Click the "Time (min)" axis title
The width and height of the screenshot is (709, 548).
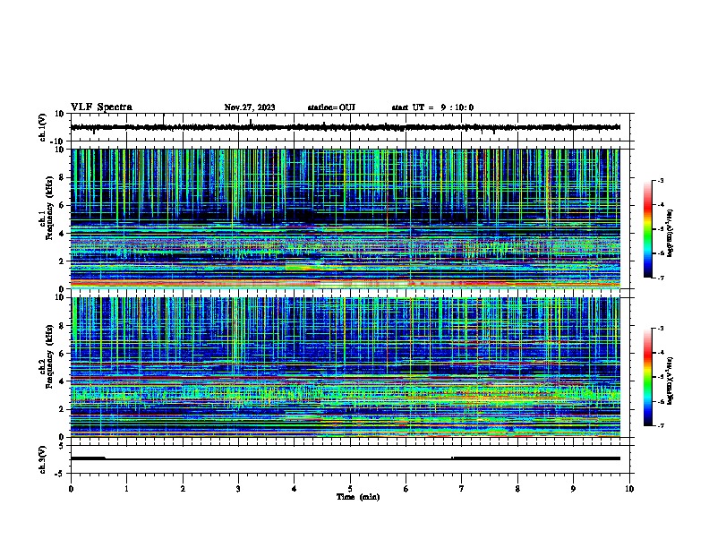358,497
